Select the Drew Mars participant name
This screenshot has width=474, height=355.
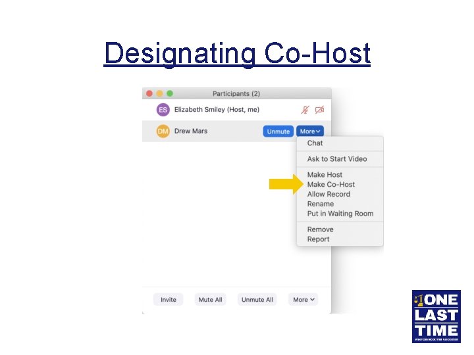pyautogui.click(x=191, y=131)
